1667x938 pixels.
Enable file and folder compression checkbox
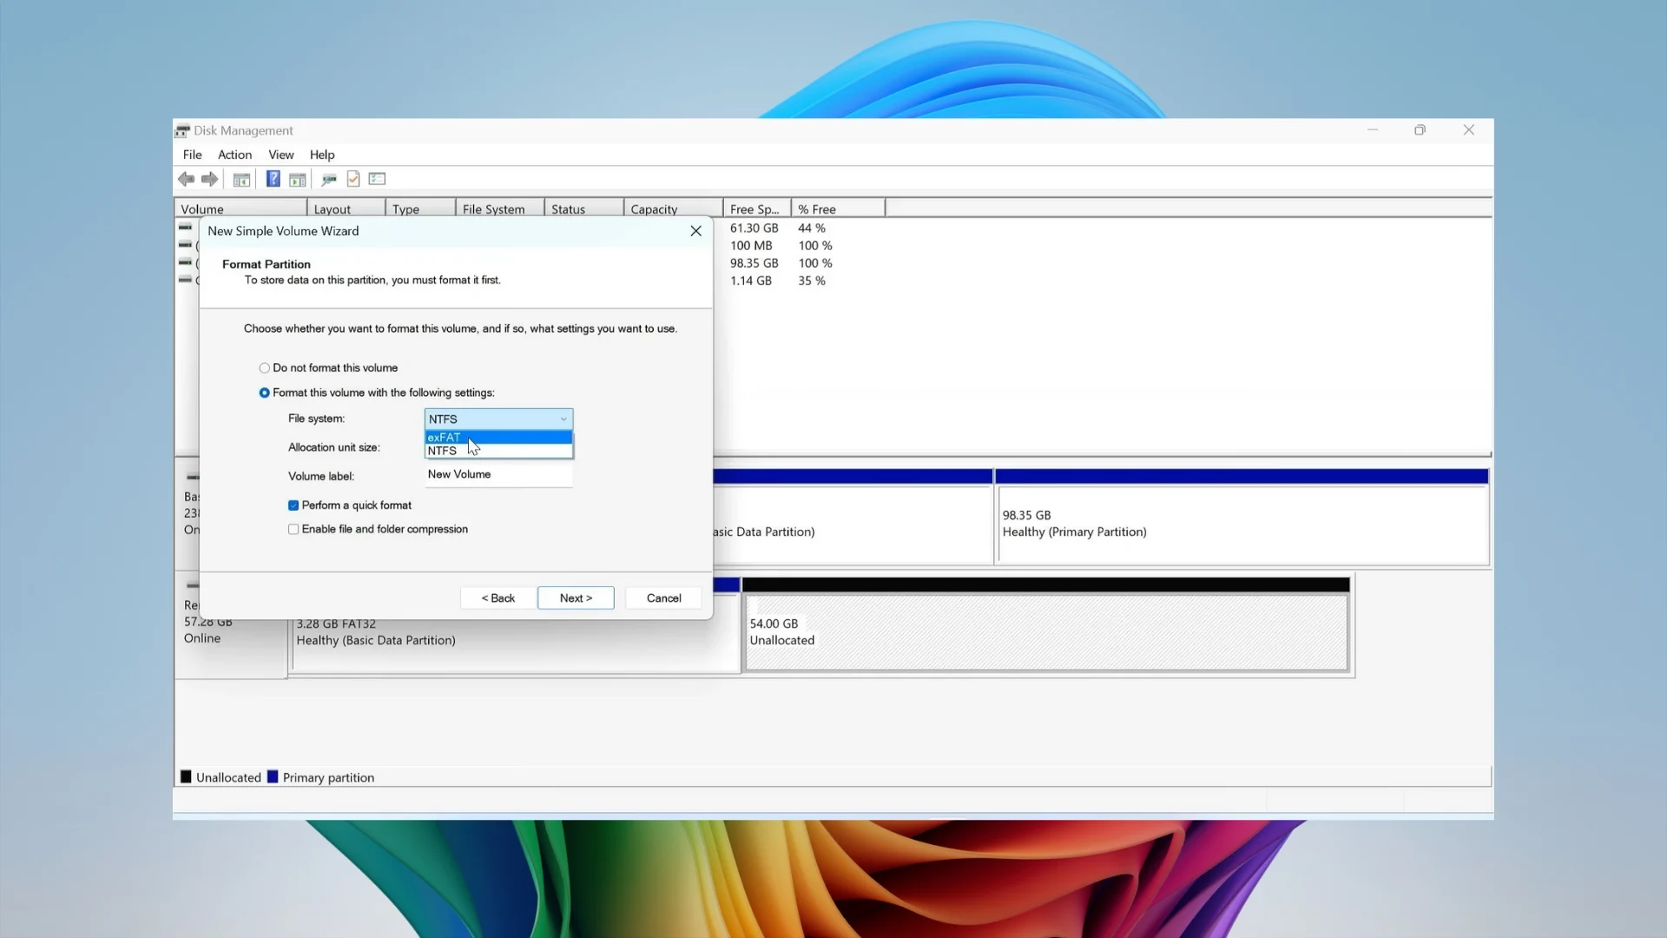pyautogui.click(x=293, y=529)
